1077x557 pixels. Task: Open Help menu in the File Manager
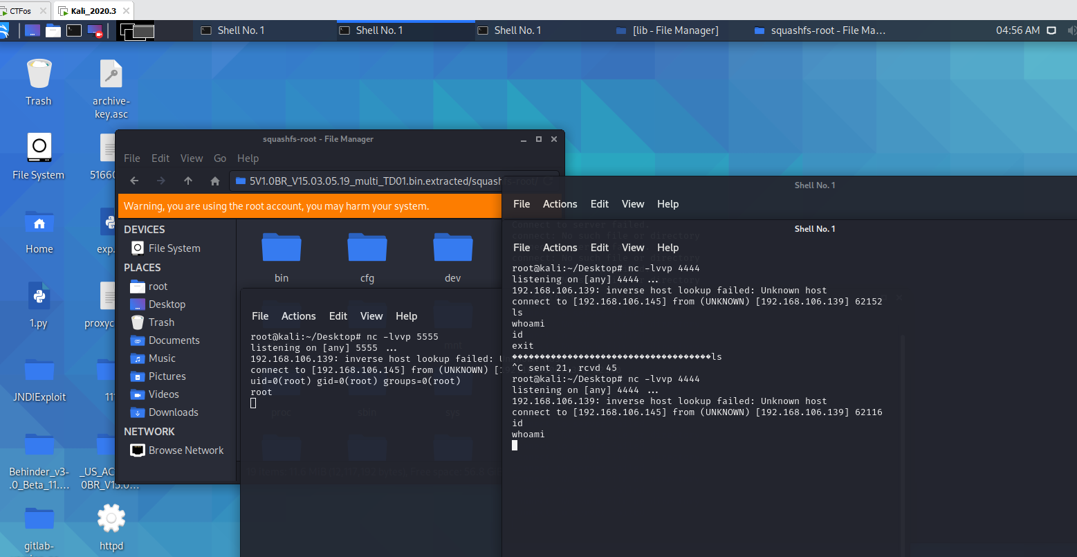[x=248, y=158]
